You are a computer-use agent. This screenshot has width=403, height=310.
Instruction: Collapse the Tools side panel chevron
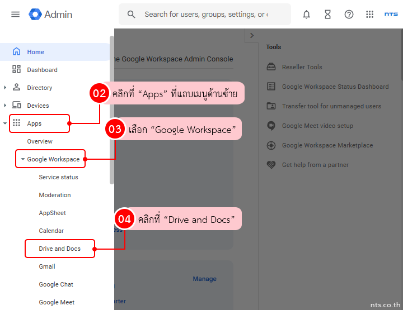[x=252, y=35]
